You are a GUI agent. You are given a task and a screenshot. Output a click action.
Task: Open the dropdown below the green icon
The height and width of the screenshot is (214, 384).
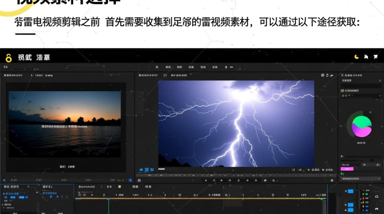361,179
